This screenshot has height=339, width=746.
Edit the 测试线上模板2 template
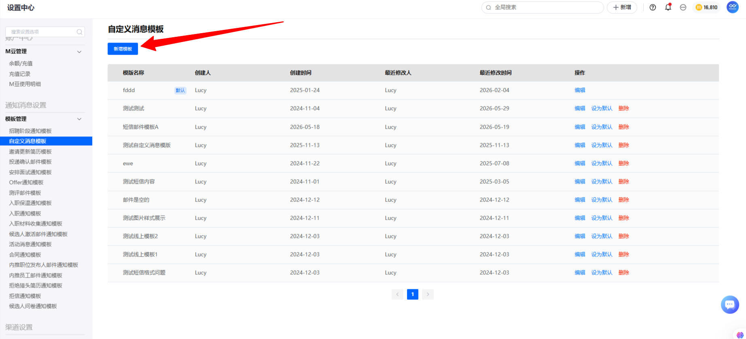pyautogui.click(x=580, y=236)
